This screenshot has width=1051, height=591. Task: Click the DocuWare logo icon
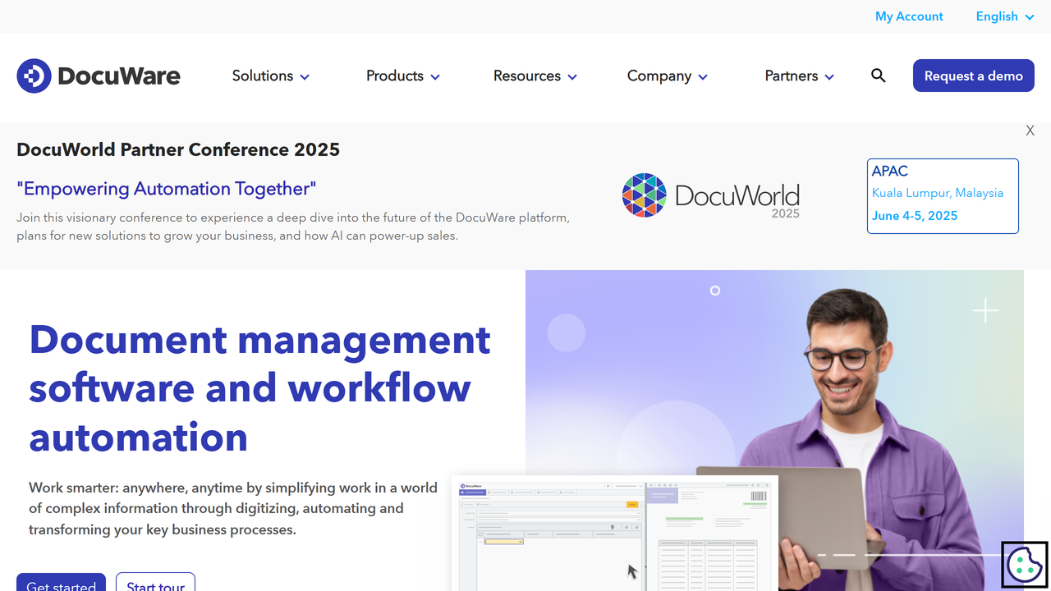pyautogui.click(x=34, y=76)
